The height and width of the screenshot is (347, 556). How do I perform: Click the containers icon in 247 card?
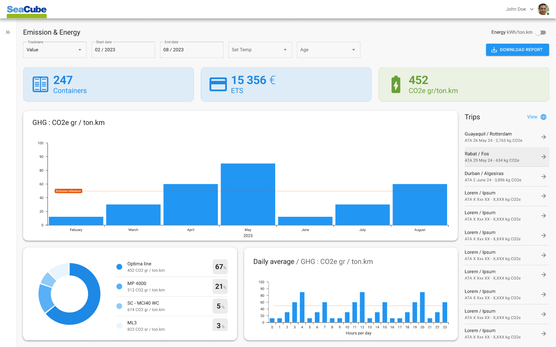coord(40,84)
